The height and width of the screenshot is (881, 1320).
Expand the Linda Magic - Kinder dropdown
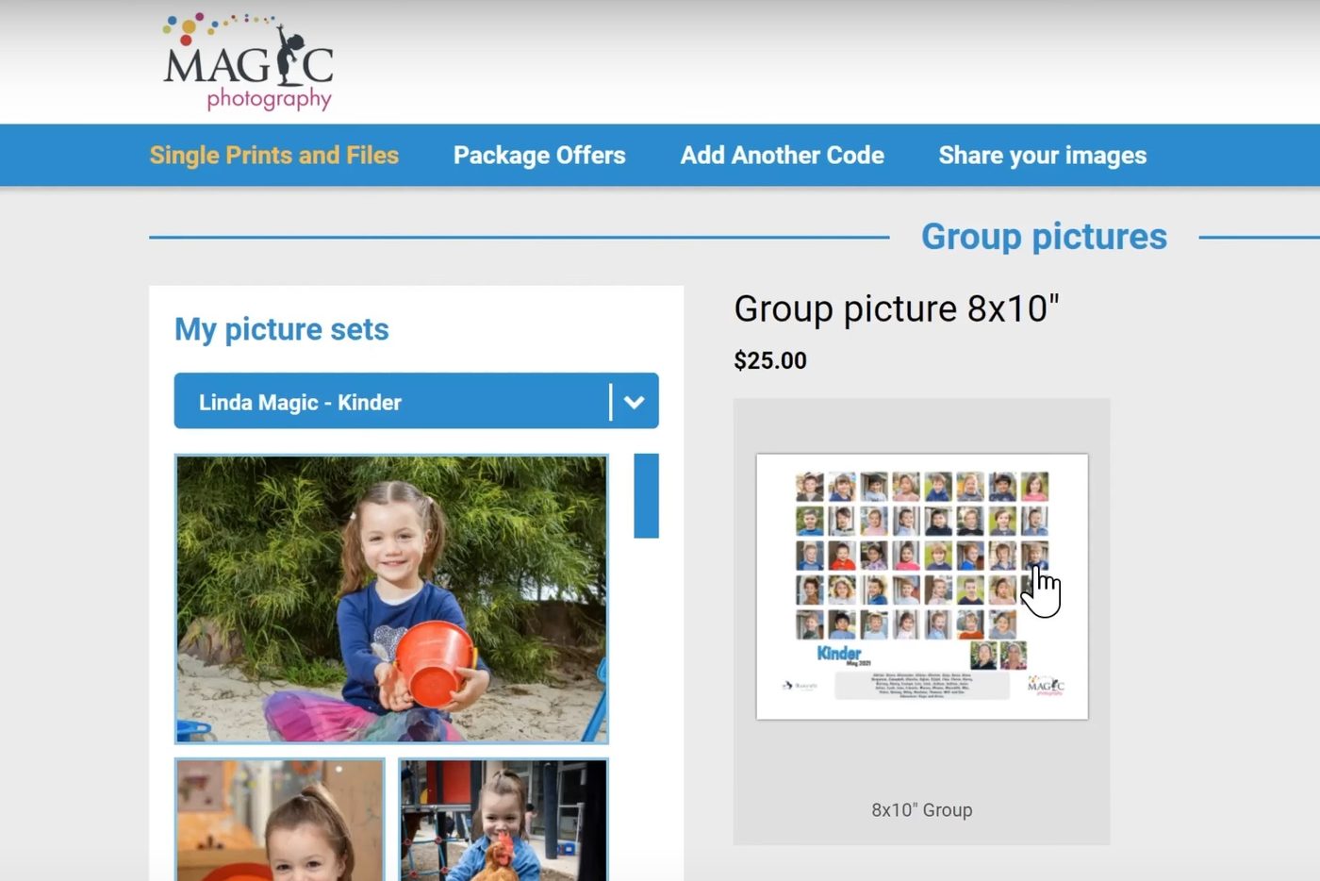pyautogui.click(x=416, y=402)
